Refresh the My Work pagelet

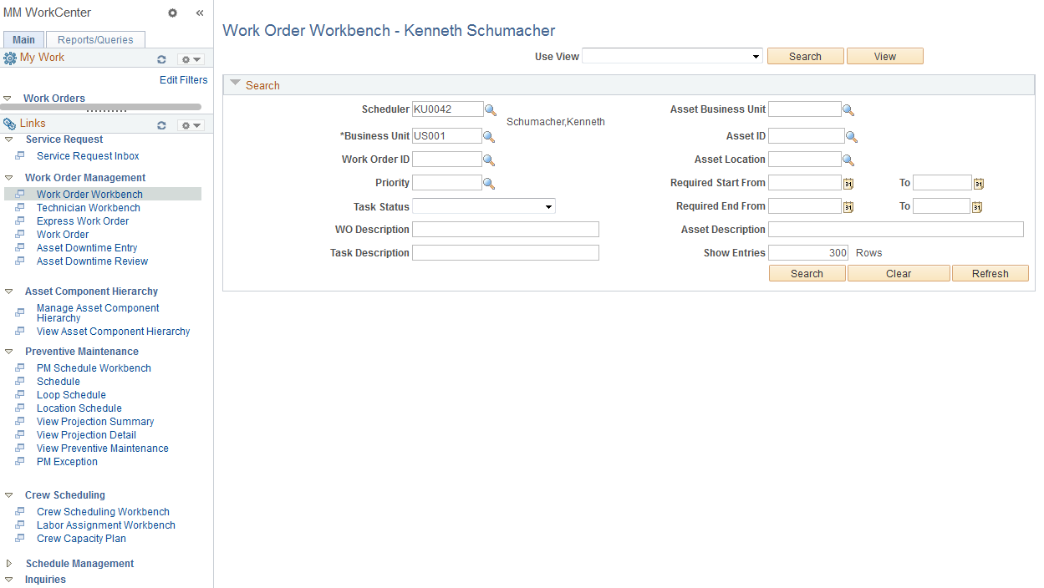[162, 59]
